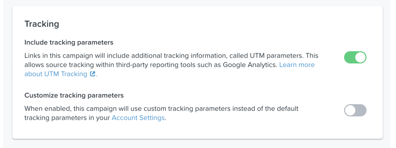
Task: Follow the "Learn more" link text
Action: (297, 65)
